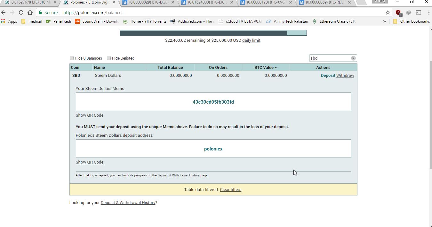
Task: Close the BTC-LTC tab
Action: pyautogui.click(x=232, y=3)
